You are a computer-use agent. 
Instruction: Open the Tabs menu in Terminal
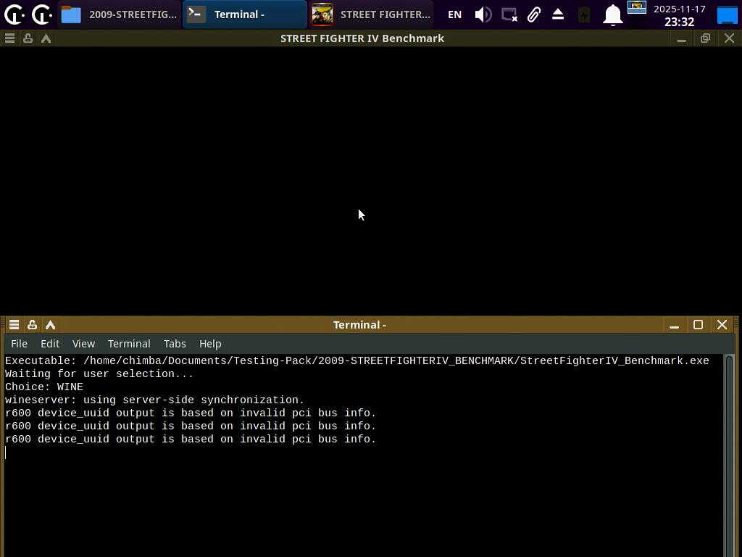coord(175,343)
